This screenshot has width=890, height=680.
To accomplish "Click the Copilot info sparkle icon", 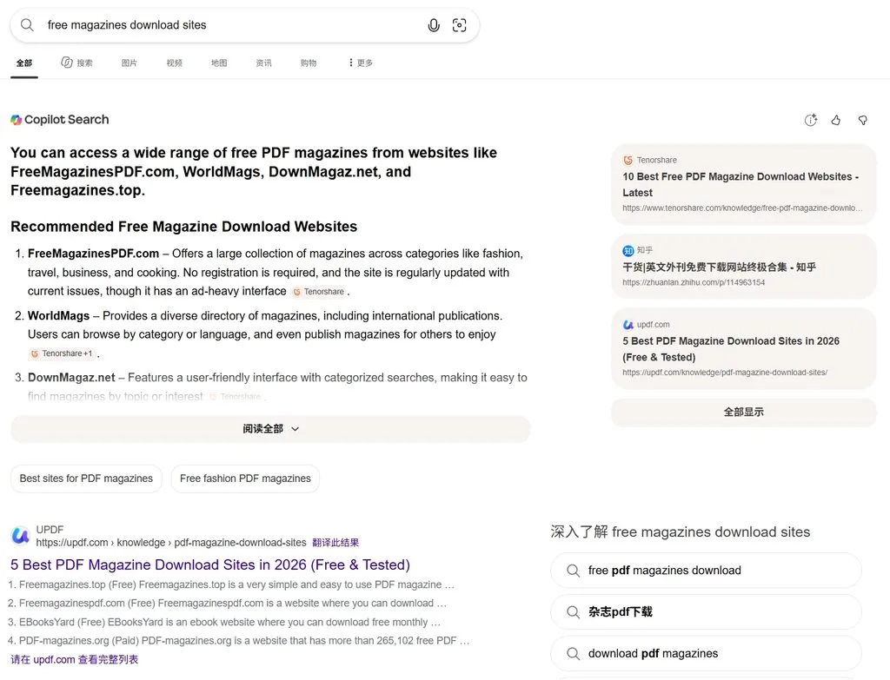I will 811,120.
